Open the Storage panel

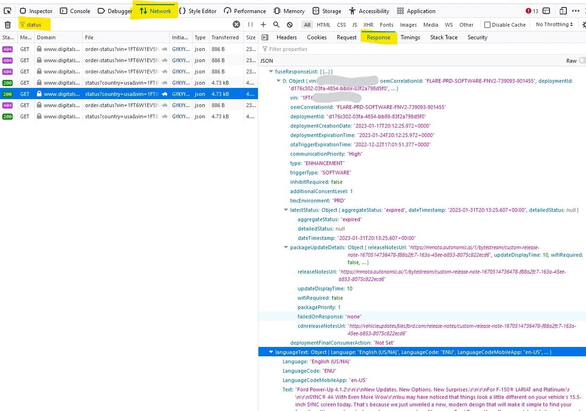click(327, 11)
